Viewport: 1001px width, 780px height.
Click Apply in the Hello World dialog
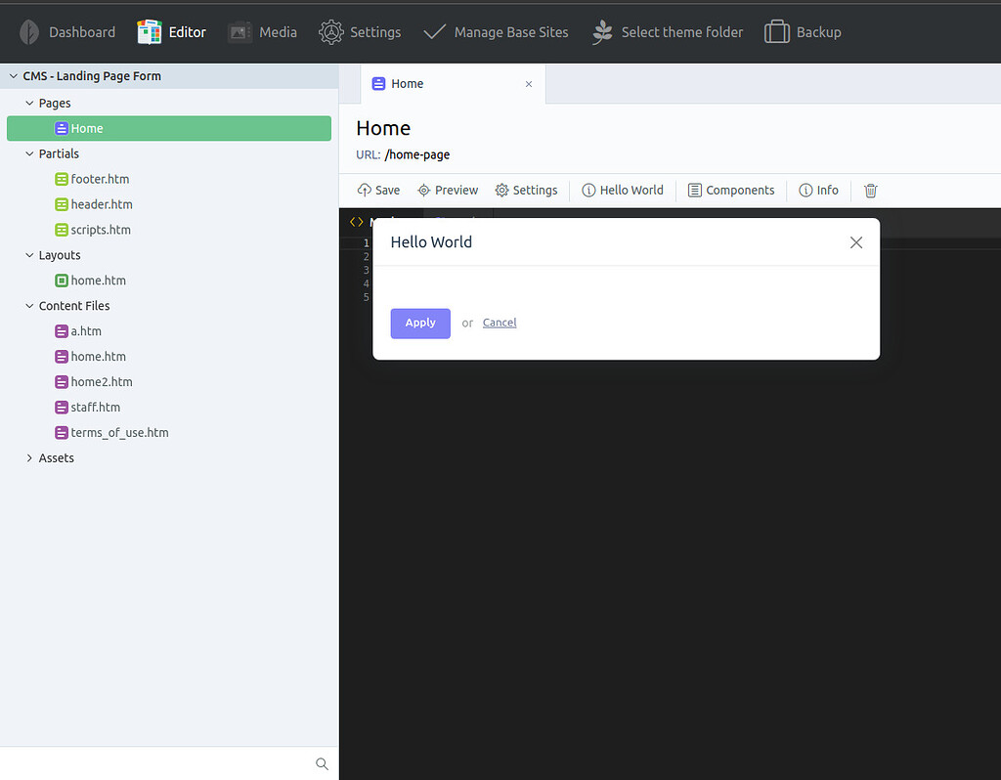coord(420,323)
